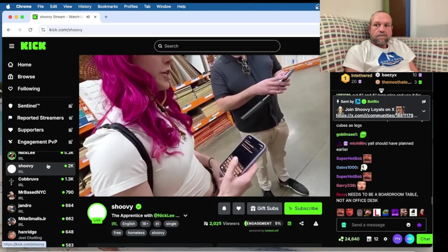The width and height of the screenshot is (448, 252).
Task: Click in the Search field
Action: coord(217,46)
